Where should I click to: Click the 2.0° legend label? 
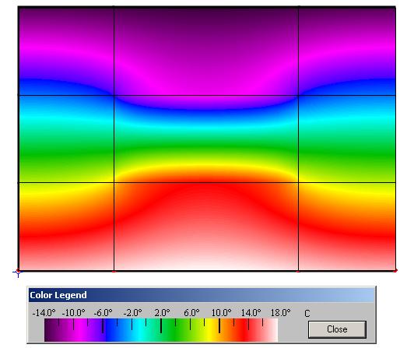coord(162,312)
